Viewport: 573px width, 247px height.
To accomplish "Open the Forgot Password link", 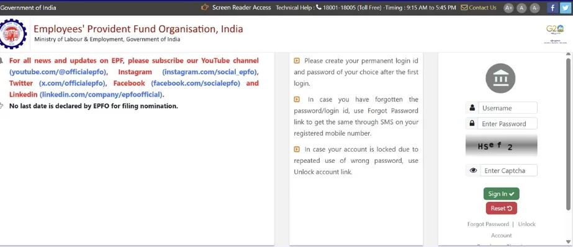I will point(488,224).
